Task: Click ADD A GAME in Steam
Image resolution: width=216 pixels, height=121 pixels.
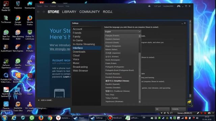Action: pyautogui.click(x=45, y=100)
